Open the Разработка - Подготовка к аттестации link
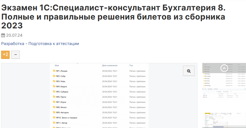This screenshot has height=128, width=246. point(40,44)
